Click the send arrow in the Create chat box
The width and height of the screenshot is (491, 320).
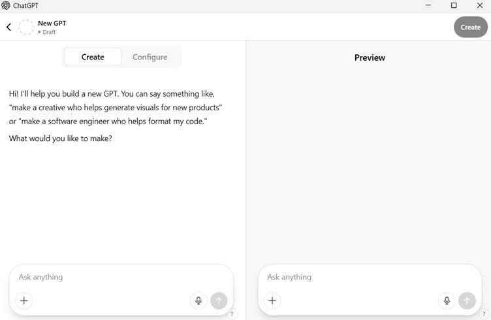(x=219, y=300)
